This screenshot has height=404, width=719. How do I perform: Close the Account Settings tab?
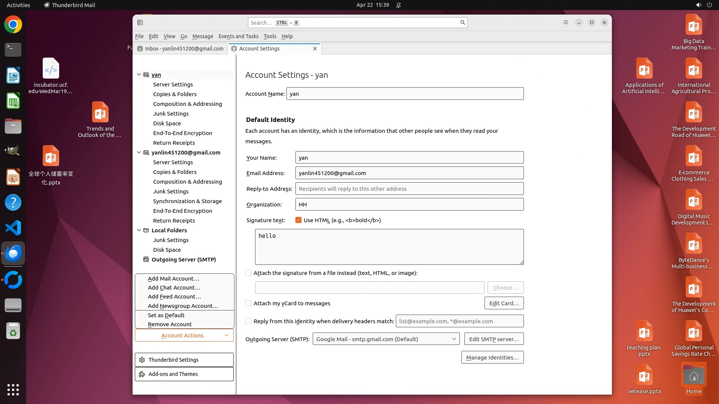tap(315, 49)
